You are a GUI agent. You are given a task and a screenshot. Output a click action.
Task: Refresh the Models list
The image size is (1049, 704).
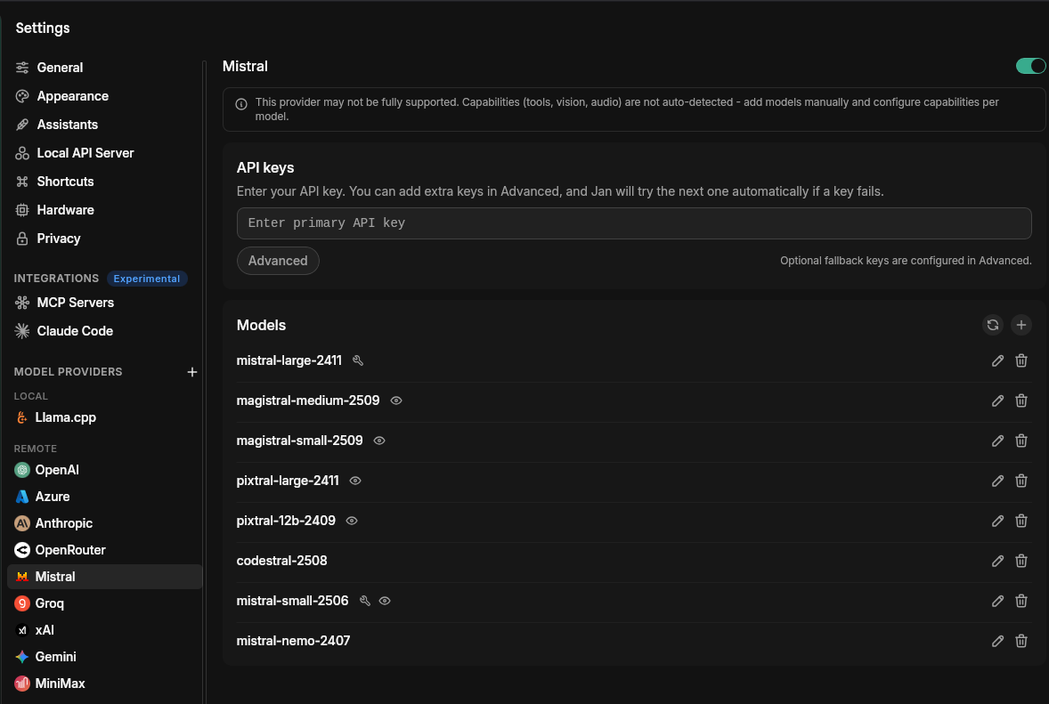[993, 325]
